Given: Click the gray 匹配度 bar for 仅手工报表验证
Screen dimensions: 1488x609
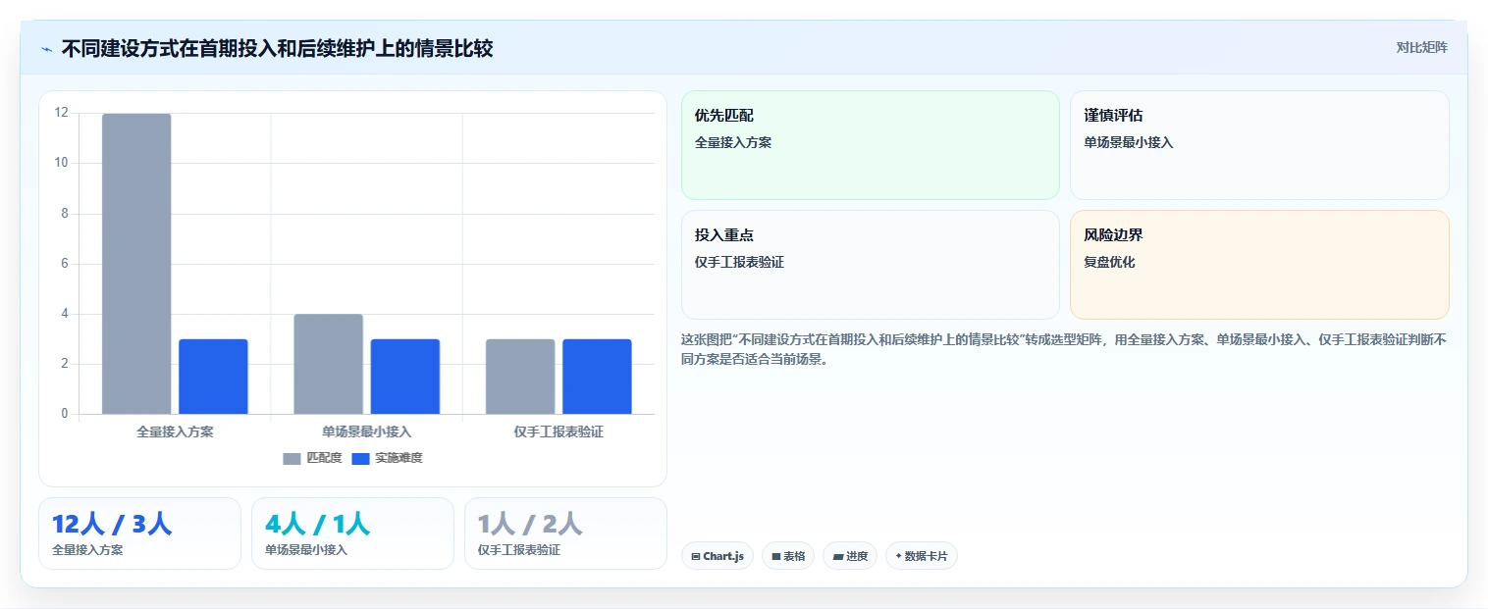Looking at the screenshot, I should 520,377.
